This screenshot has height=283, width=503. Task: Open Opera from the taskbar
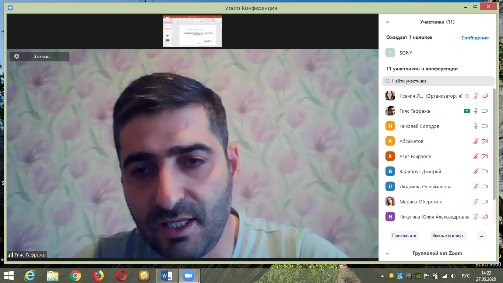pos(121,275)
